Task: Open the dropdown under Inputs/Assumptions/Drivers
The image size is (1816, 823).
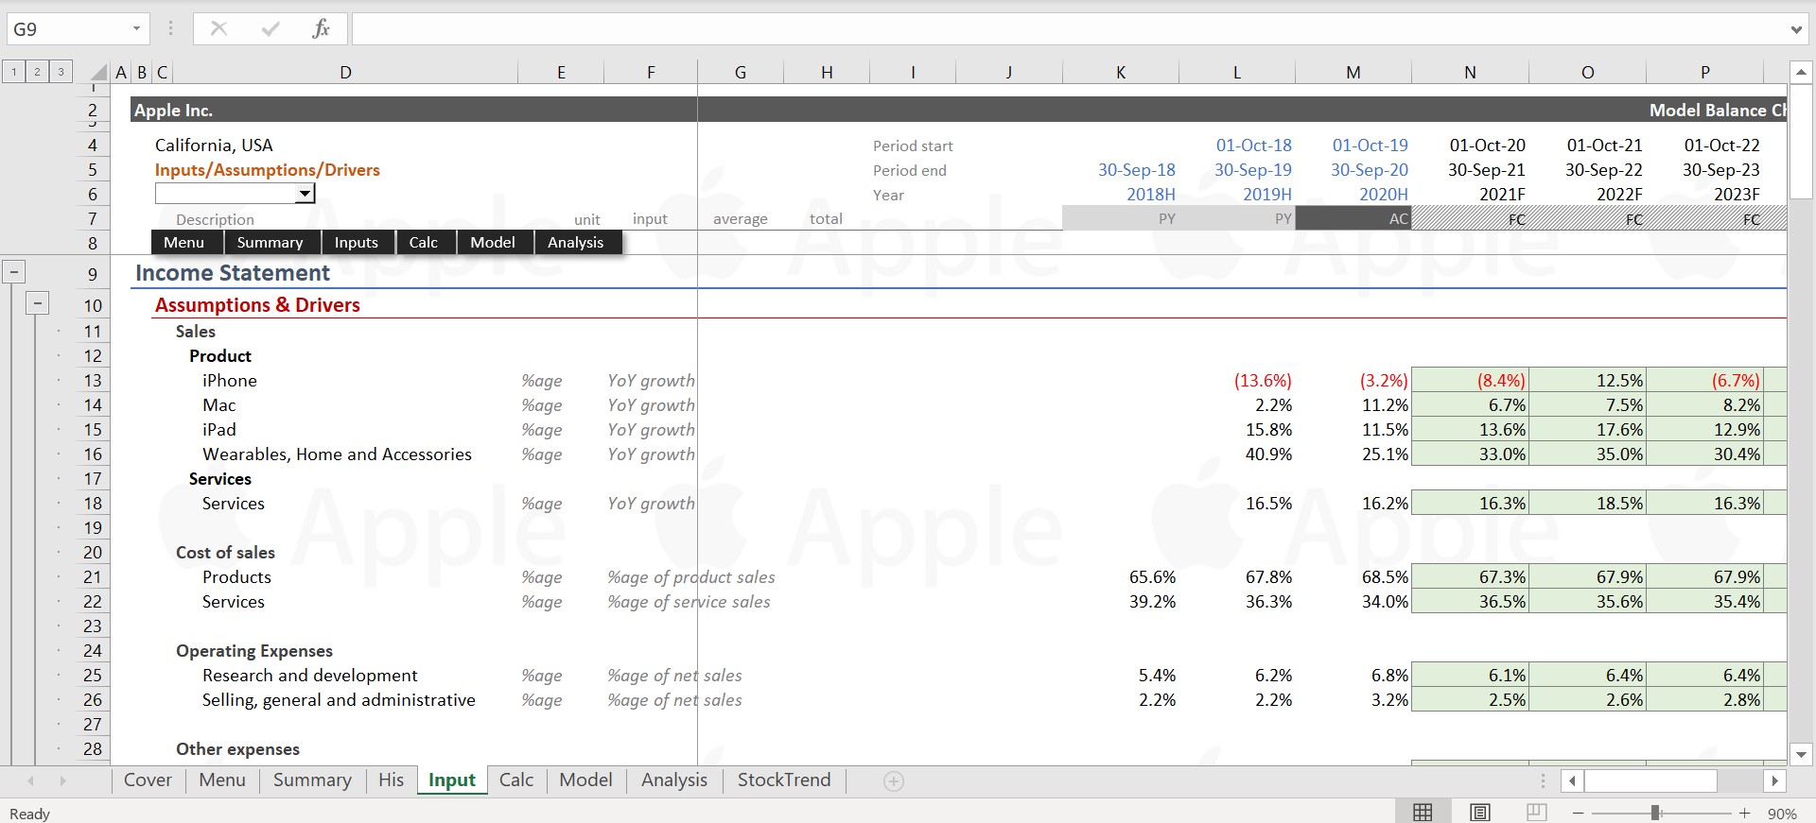Action: [305, 194]
